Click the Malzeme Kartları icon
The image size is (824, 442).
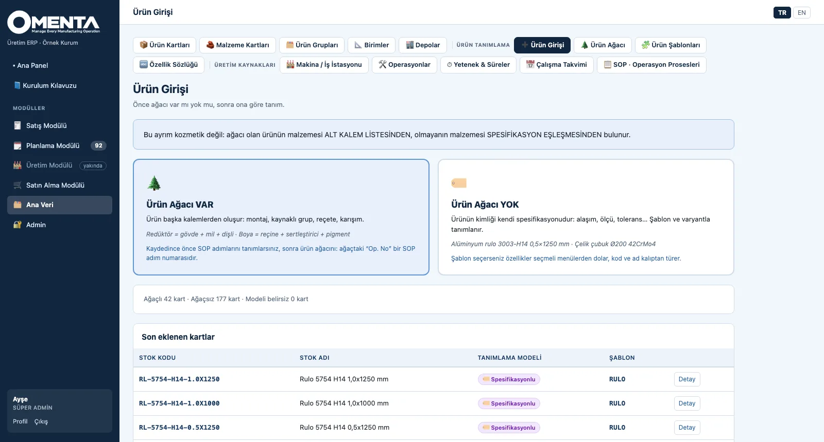[x=210, y=45]
